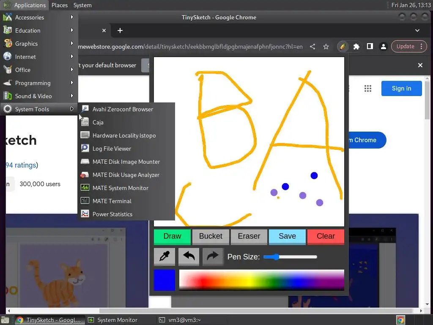Image resolution: width=433 pixels, height=325 pixels.
Task: Launch Avahi Zeroconf Browser
Action: coord(126,109)
